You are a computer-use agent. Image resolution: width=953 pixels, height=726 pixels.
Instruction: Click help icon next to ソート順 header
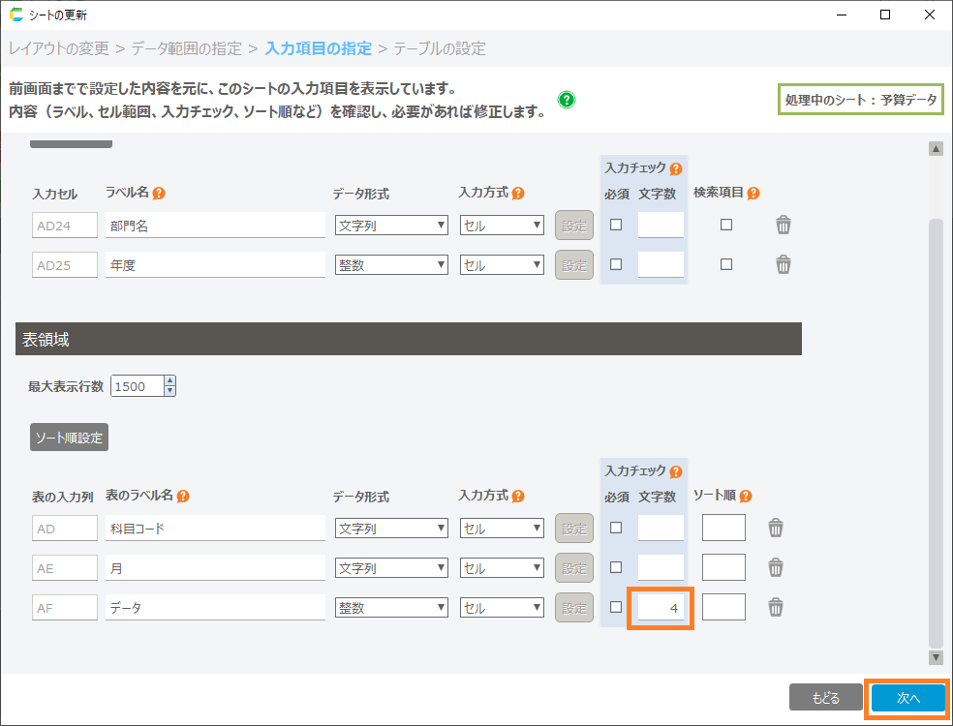click(x=745, y=496)
